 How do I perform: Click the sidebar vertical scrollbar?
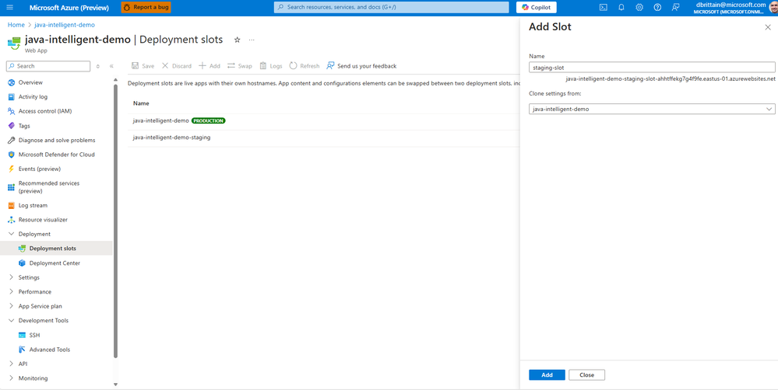pyautogui.click(x=115, y=220)
